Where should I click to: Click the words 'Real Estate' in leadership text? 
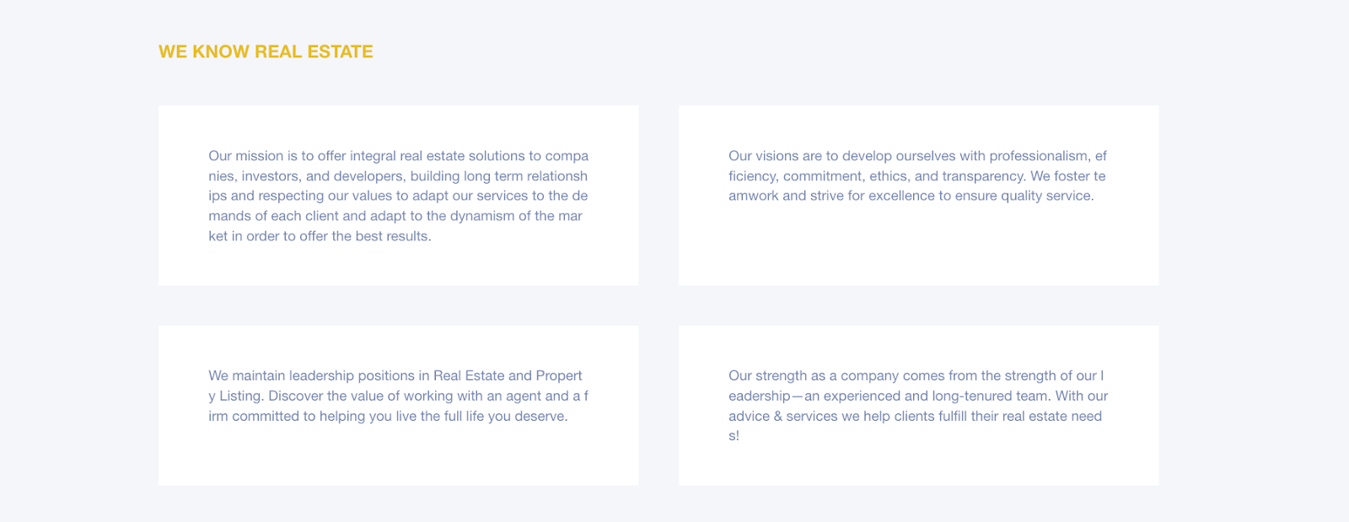tap(469, 376)
